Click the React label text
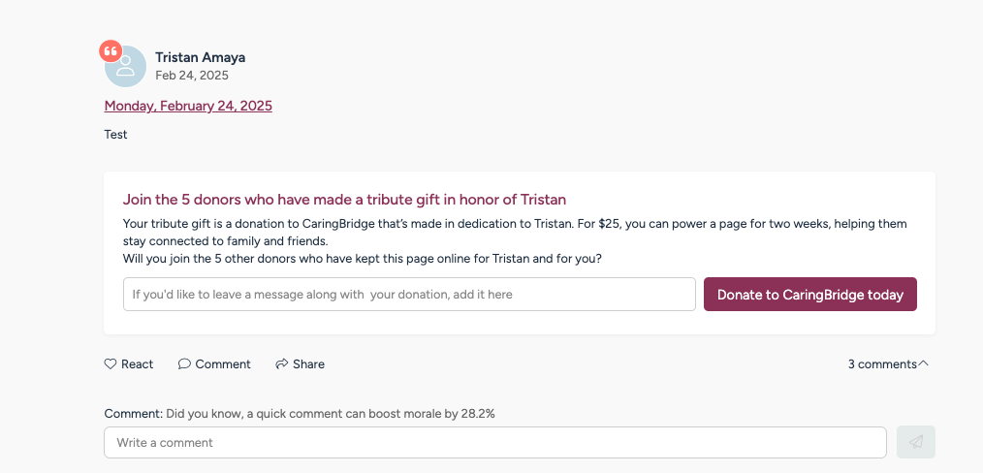The height and width of the screenshot is (473, 983). tap(138, 364)
